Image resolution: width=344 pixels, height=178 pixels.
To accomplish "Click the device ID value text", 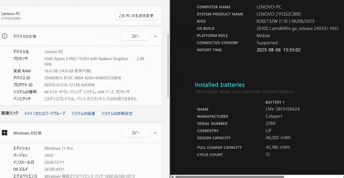I will [83, 78].
